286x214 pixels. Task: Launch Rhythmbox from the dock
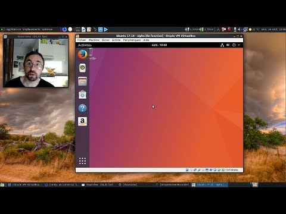pos(82,68)
